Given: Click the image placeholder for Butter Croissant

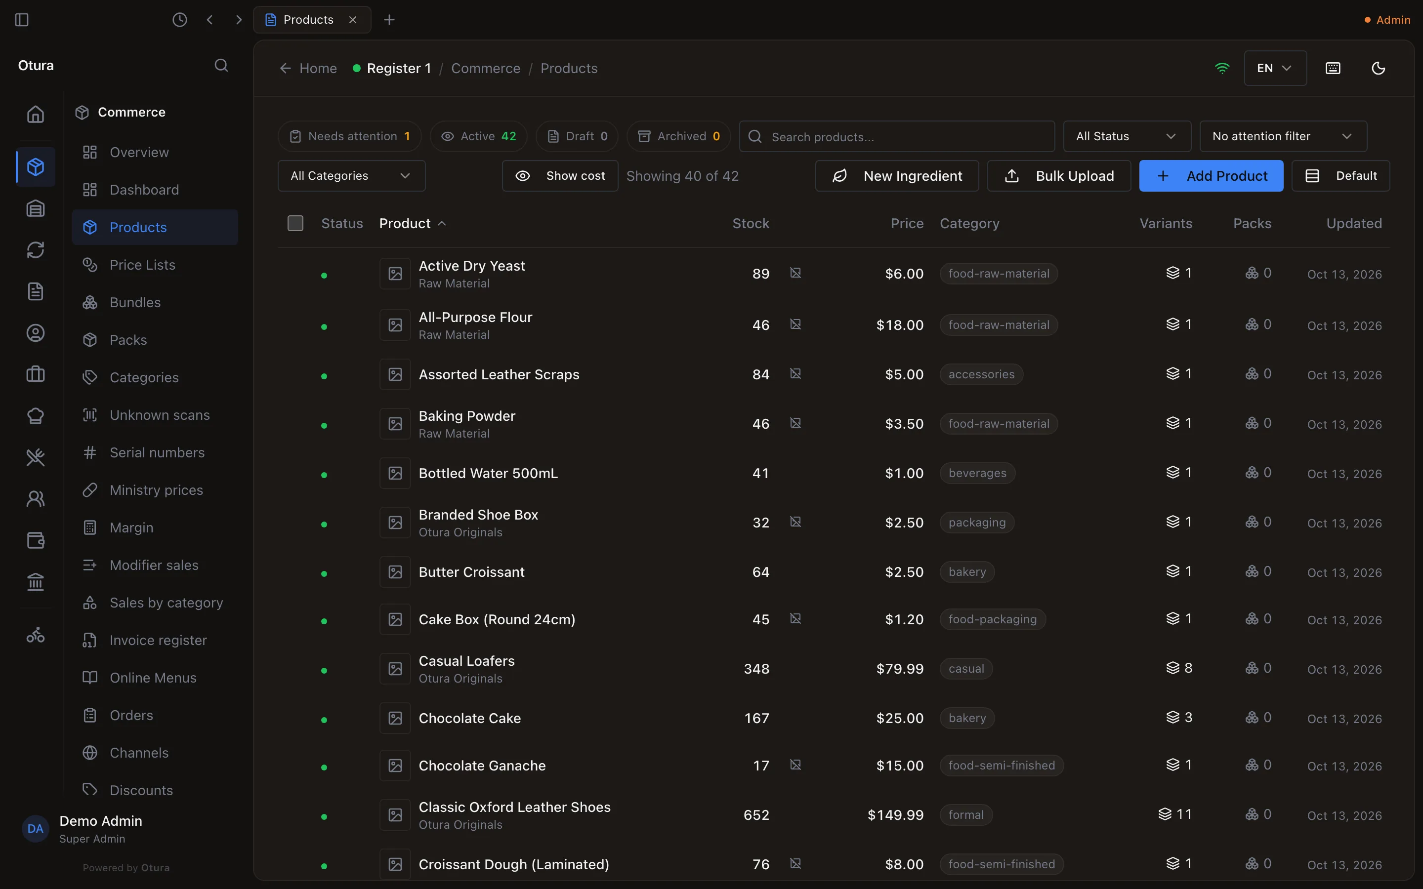Looking at the screenshot, I should pyautogui.click(x=395, y=572).
